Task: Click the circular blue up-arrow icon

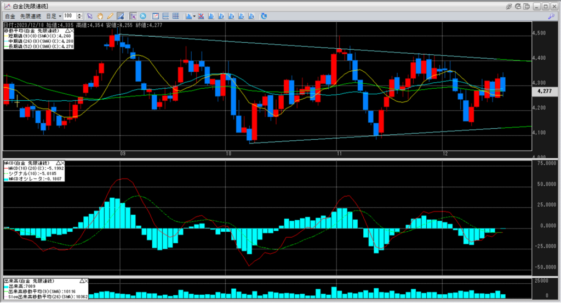Action: (143, 16)
